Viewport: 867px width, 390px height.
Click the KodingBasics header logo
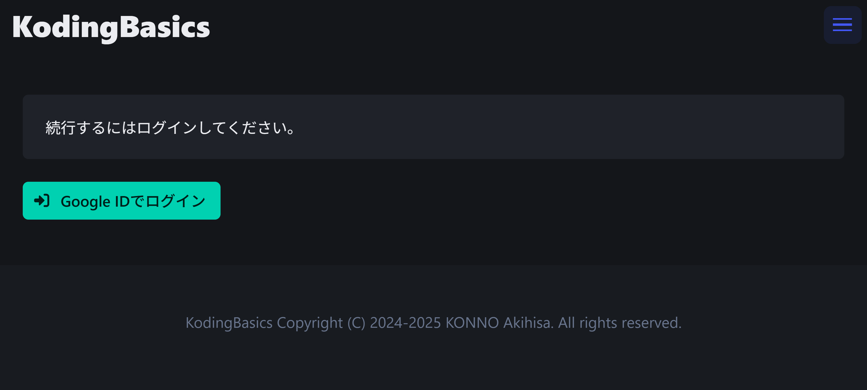[111, 27]
